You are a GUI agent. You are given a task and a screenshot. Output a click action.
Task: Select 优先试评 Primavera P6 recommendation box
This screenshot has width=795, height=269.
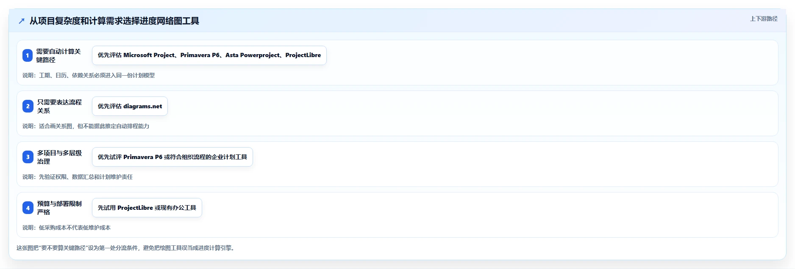(x=172, y=157)
